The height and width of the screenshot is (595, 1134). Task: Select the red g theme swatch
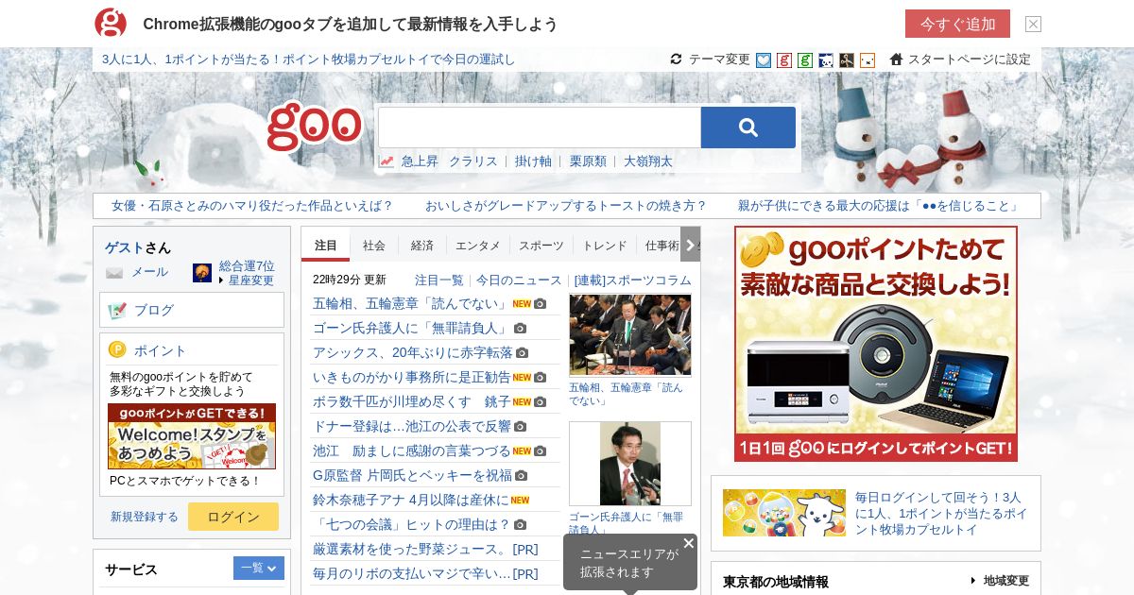click(x=784, y=59)
